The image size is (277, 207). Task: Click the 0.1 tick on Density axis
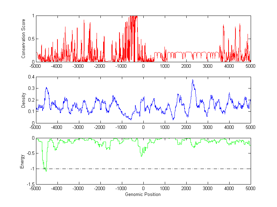coord(30,111)
